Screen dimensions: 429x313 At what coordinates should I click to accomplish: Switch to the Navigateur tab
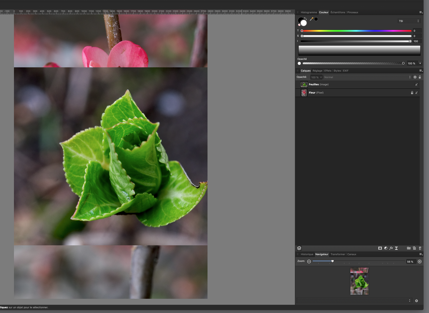(x=322, y=254)
